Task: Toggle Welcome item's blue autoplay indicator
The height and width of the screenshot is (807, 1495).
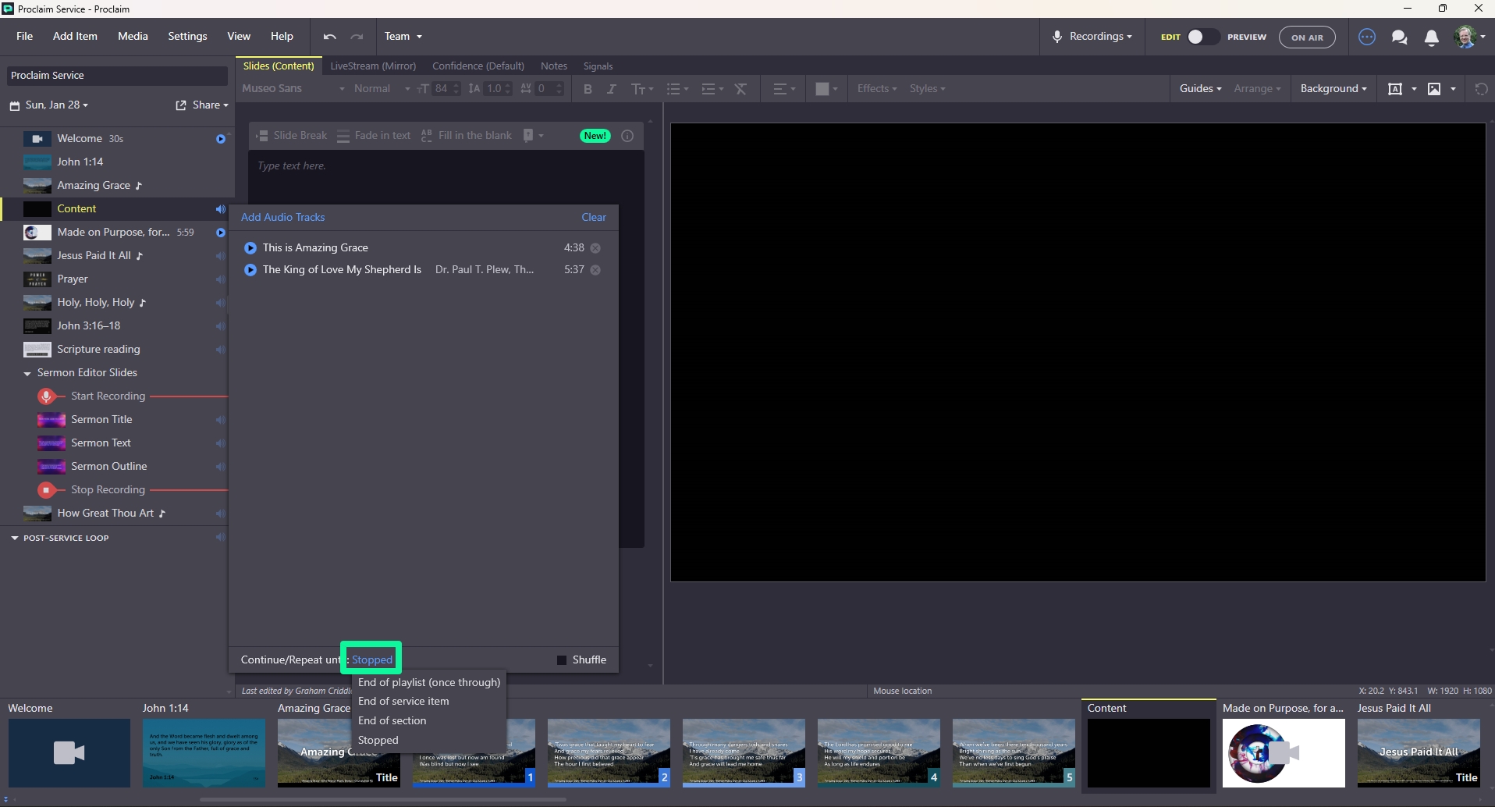Action: coord(221,139)
